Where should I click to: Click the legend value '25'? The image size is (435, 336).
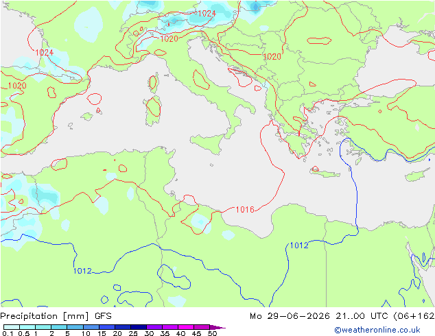tap(133, 333)
